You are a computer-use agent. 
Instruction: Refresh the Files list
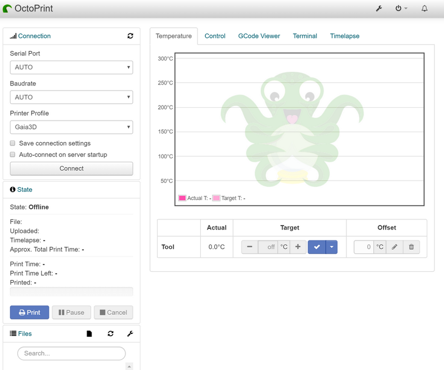[110, 334]
